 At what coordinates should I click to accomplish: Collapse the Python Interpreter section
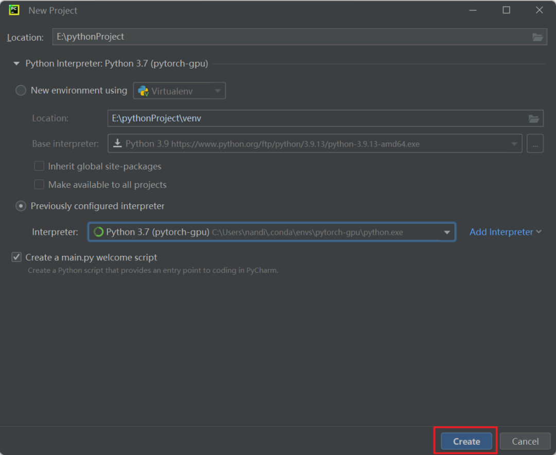click(16, 64)
